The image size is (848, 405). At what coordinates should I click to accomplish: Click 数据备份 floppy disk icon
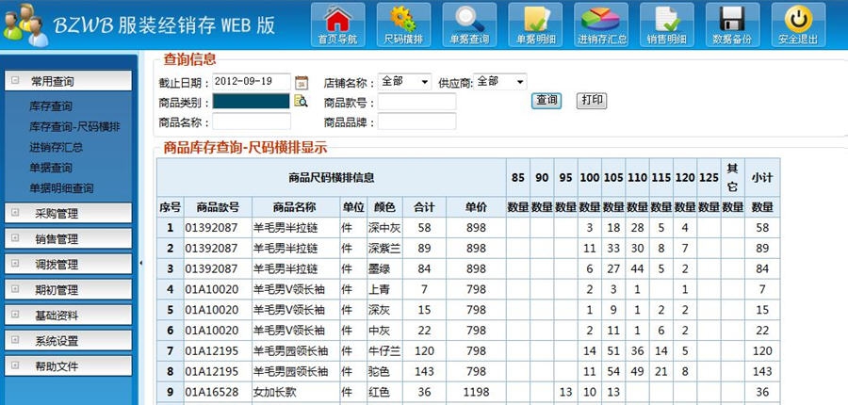click(x=732, y=24)
